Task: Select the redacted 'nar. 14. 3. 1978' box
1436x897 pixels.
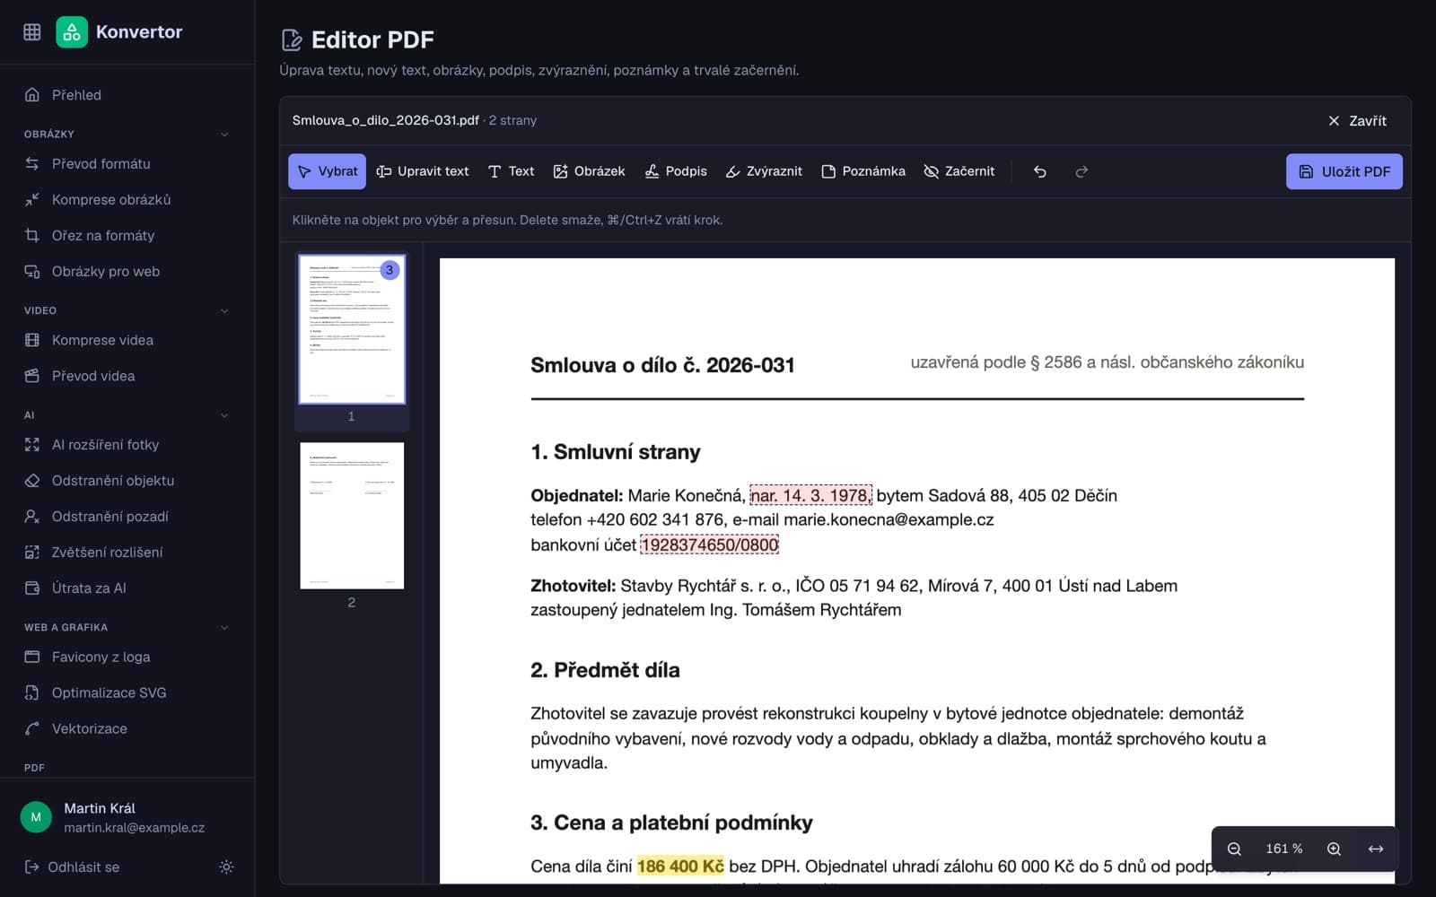Action: tap(810, 495)
